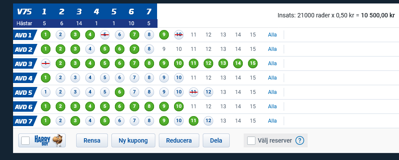The image size is (399, 160).
Task: Click scratched horse 1 in AVD 3
Action: coord(46,63)
